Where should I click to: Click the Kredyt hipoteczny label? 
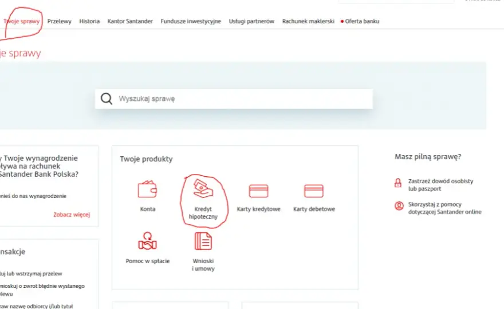coord(203,213)
